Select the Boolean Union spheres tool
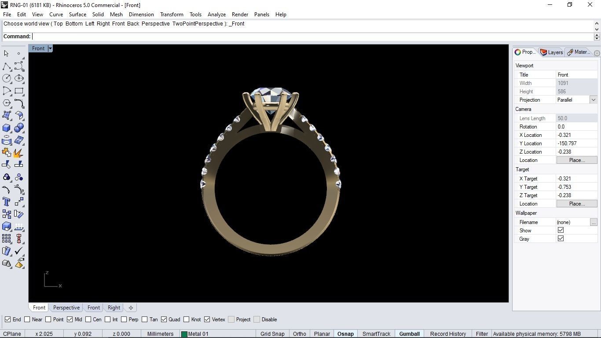Image resolution: width=601 pixels, height=338 pixels. [19, 128]
